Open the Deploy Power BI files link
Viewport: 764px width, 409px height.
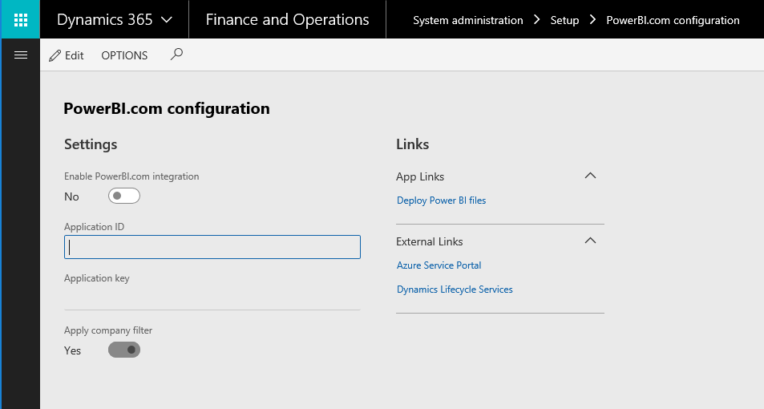click(x=441, y=200)
